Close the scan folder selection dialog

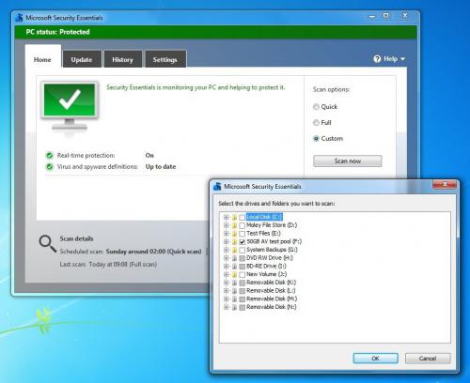(x=445, y=184)
